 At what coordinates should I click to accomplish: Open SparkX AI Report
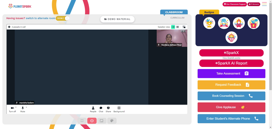click(x=231, y=63)
